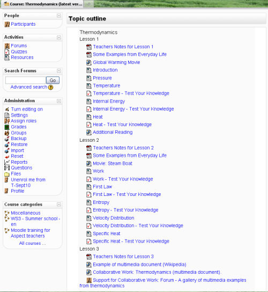The image size is (268, 292).
Task: Collapse the Activities block
Action: point(59,38)
